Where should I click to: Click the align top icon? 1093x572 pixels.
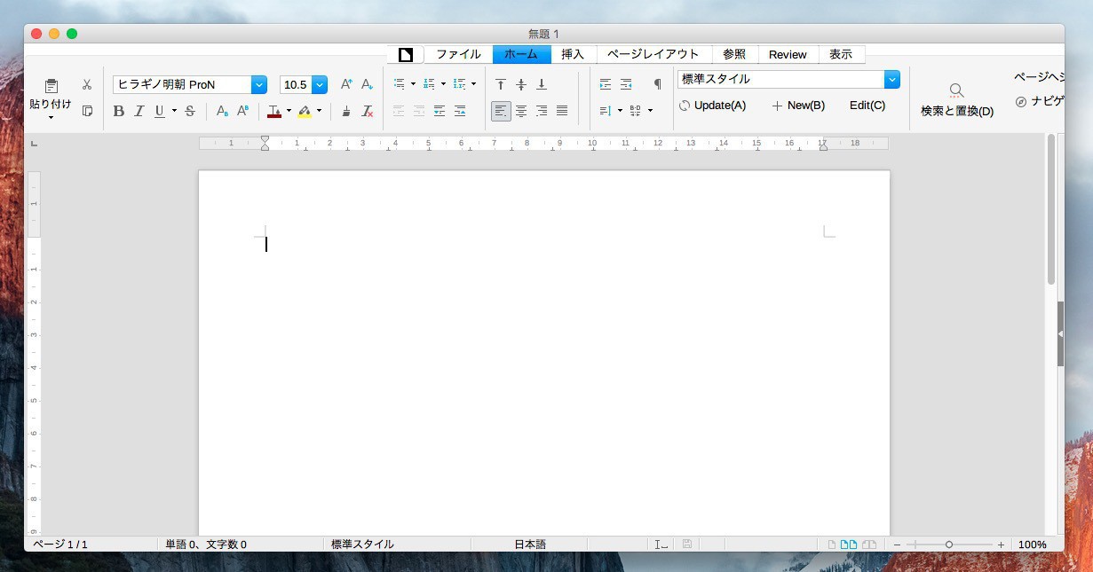point(501,84)
